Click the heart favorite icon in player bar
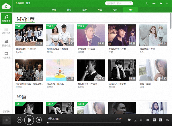 click(x=129, y=120)
